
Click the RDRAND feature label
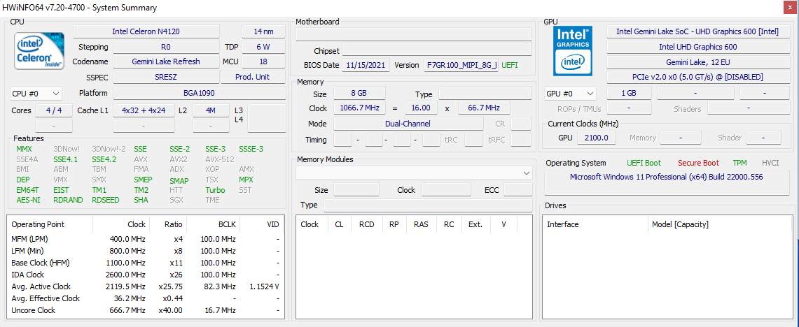point(68,200)
